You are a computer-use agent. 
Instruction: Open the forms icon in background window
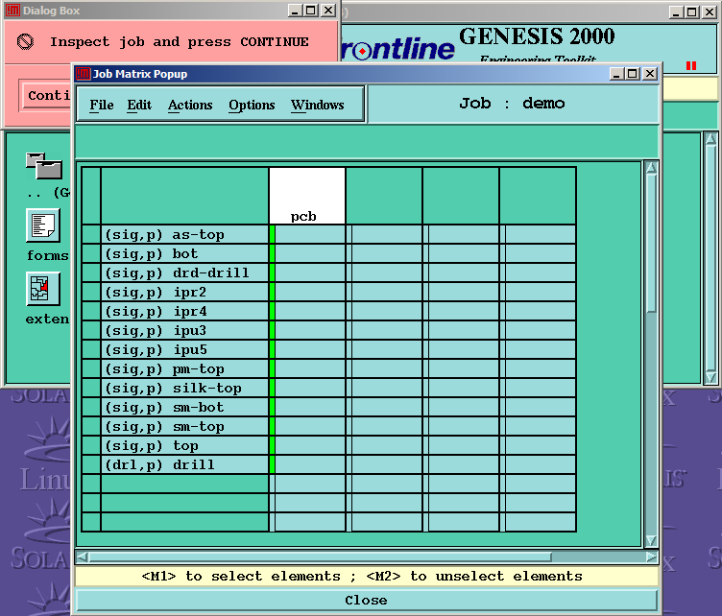(x=43, y=225)
